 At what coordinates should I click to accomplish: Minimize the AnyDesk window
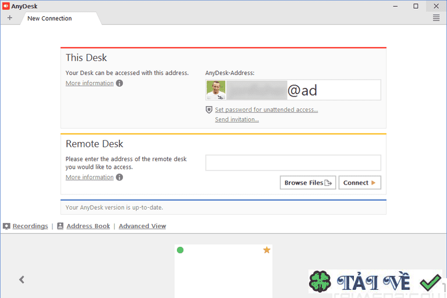395,6
